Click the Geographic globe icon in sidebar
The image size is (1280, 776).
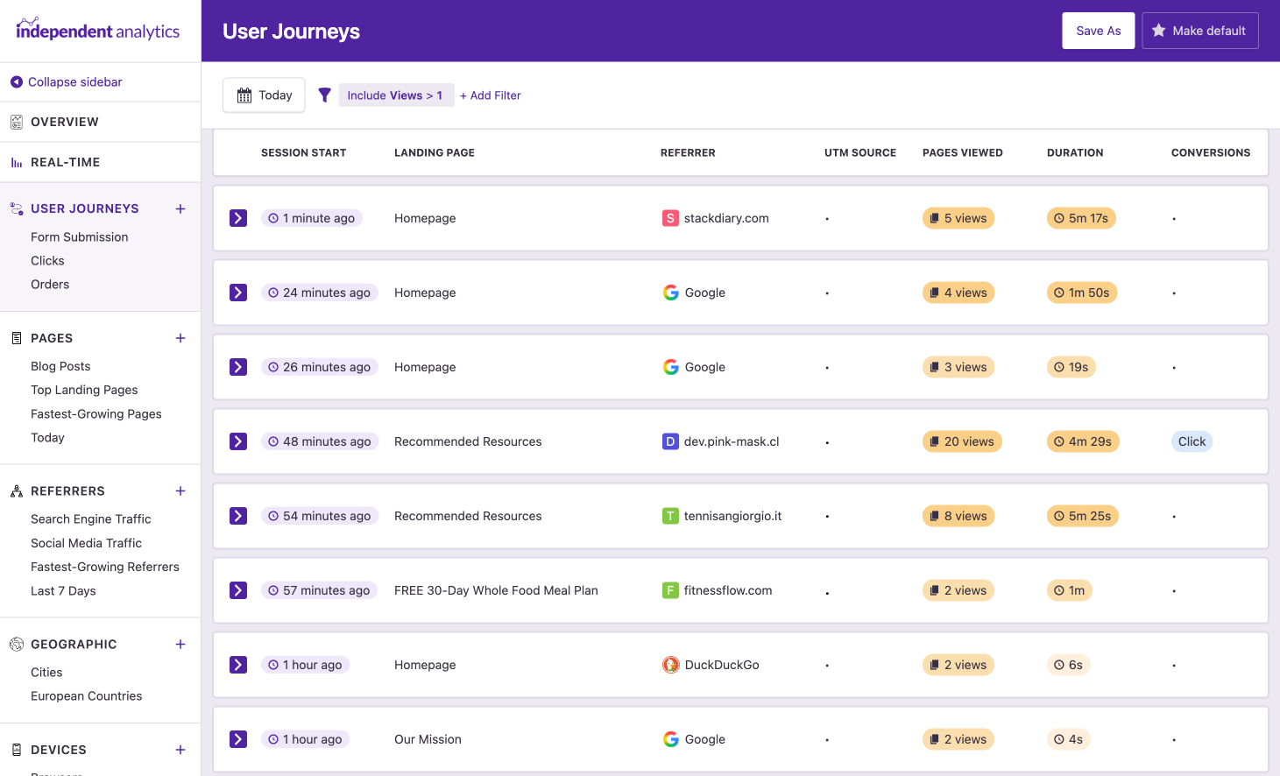pos(16,644)
